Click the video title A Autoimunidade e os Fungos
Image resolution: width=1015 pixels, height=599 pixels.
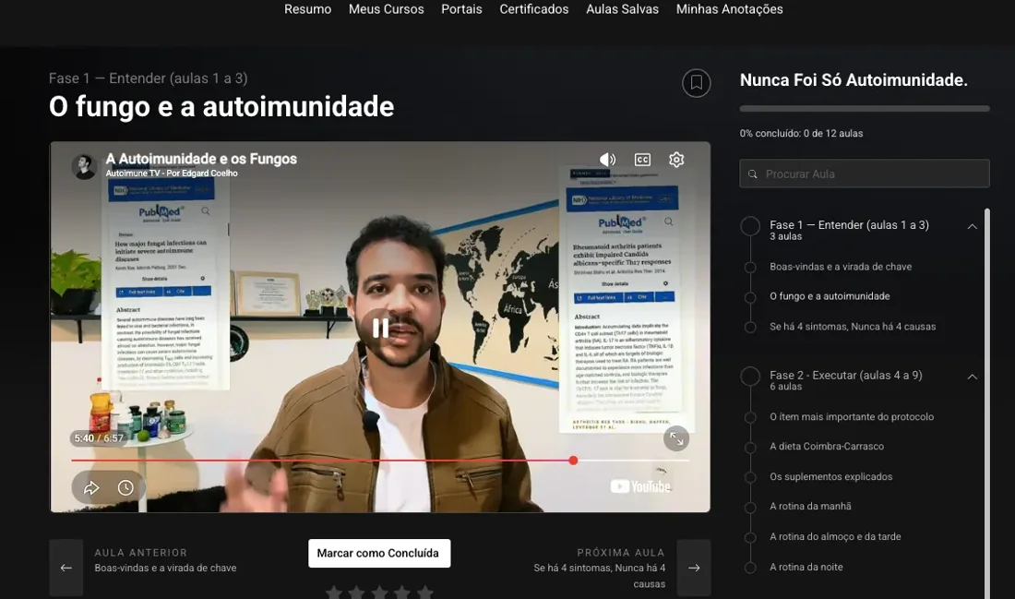tap(201, 159)
